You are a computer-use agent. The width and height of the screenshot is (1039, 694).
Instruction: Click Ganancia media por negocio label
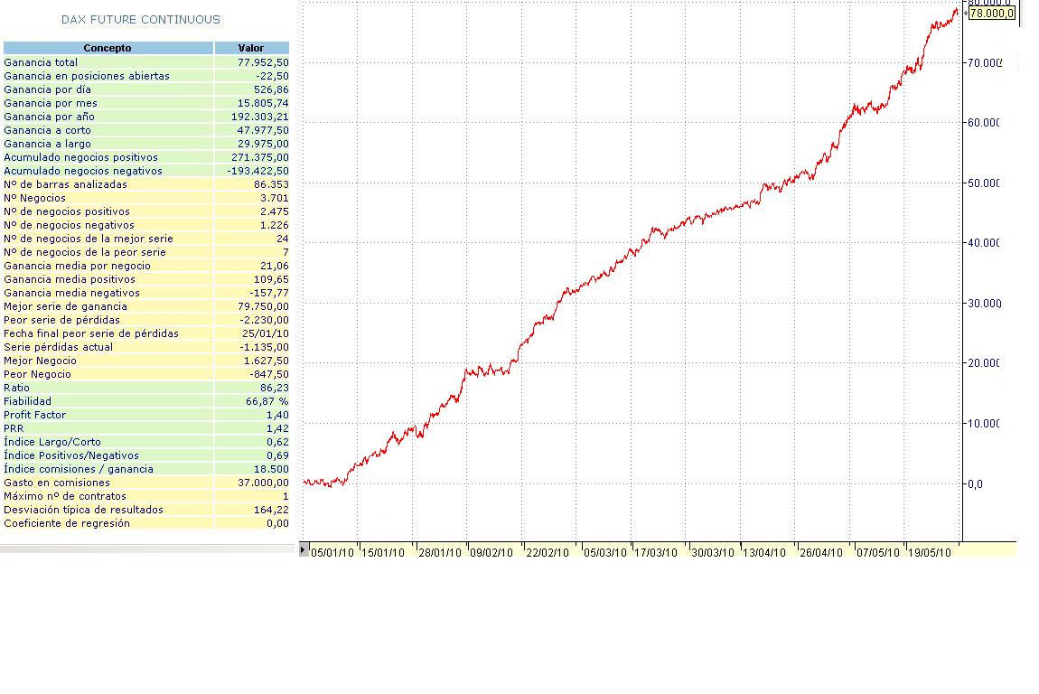coord(77,266)
